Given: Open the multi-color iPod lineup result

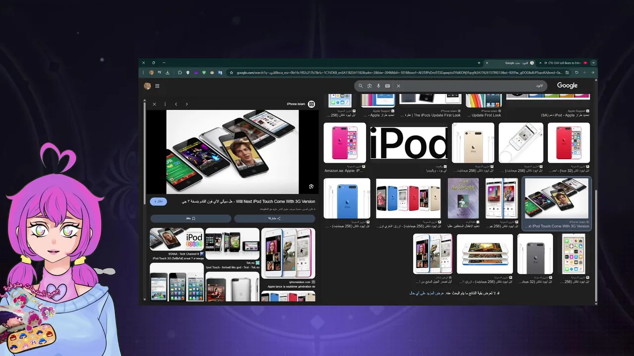Looking at the screenshot, I should [x=408, y=198].
